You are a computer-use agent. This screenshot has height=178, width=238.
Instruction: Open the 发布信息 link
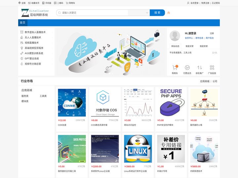(199, 38)
